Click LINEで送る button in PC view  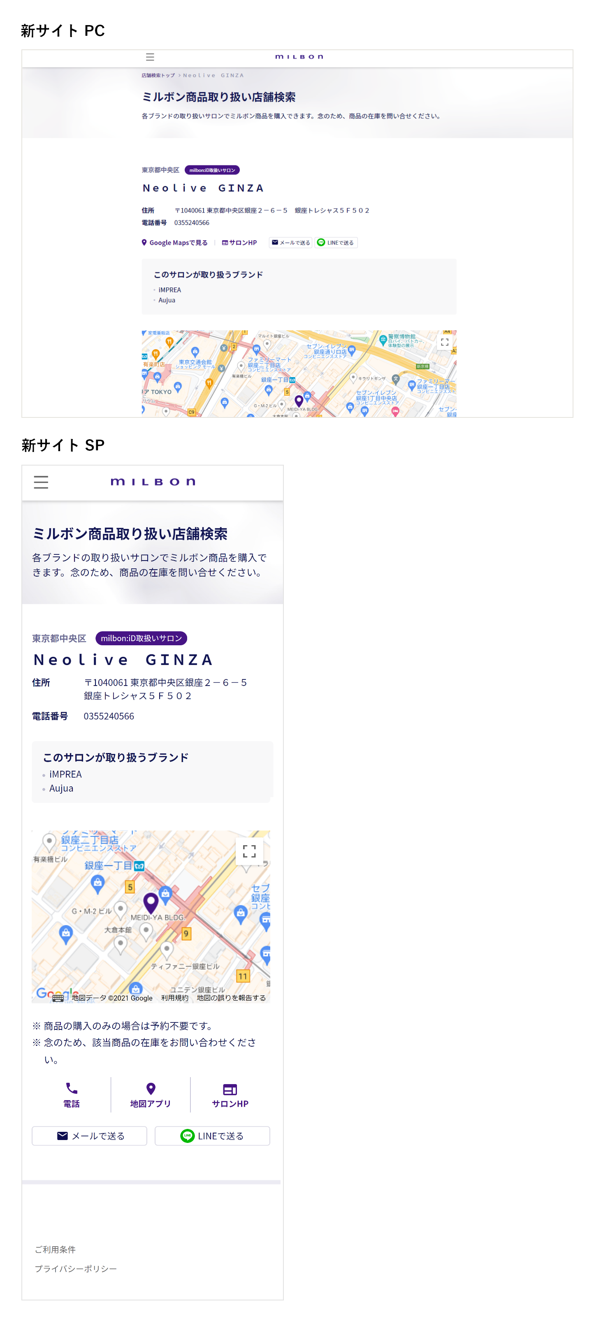coord(336,243)
